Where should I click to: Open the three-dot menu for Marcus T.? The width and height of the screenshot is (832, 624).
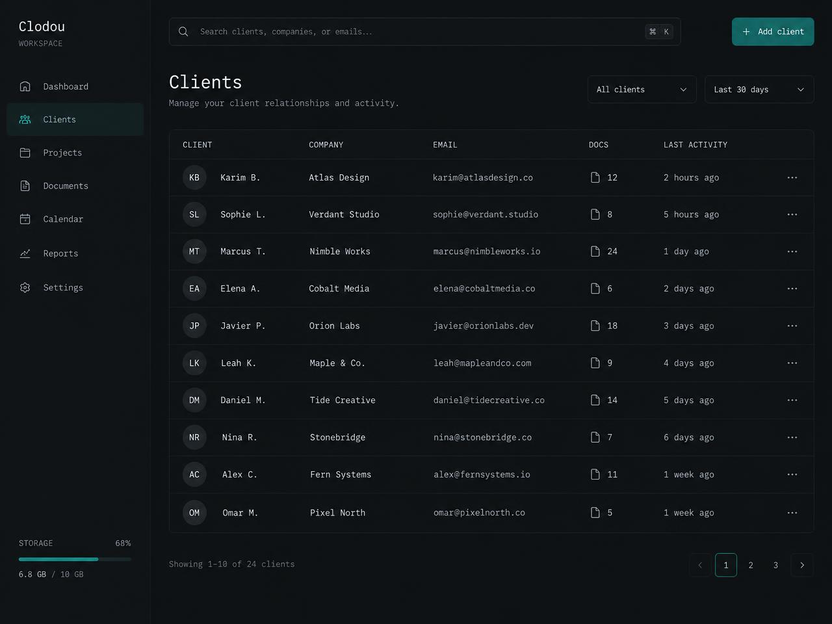(x=792, y=252)
